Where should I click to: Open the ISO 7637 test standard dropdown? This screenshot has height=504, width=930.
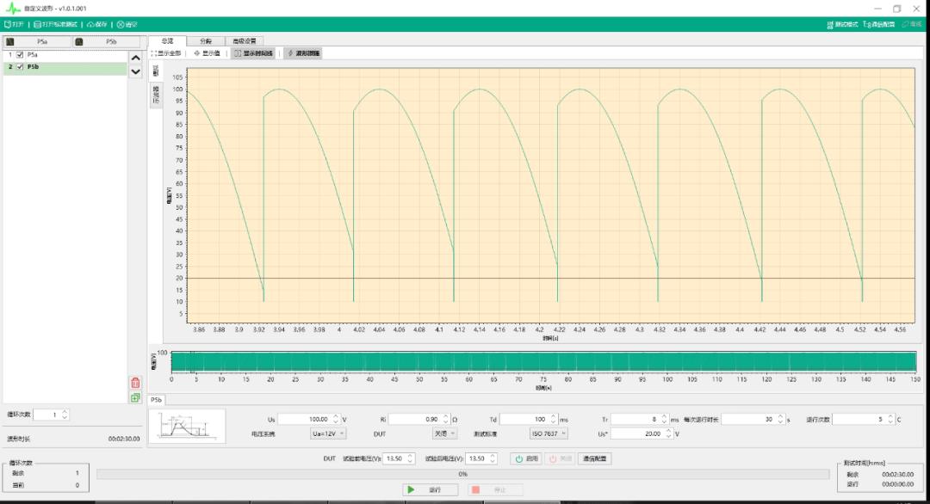[549, 433]
